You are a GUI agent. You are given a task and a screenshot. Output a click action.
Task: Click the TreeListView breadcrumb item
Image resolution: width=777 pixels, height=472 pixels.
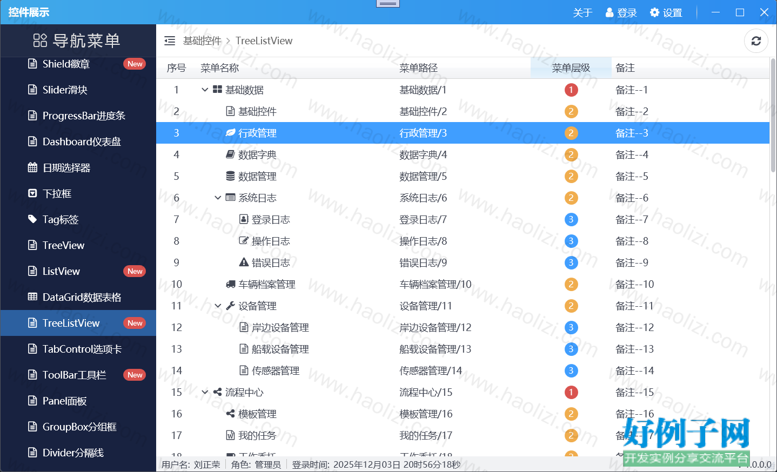click(264, 41)
